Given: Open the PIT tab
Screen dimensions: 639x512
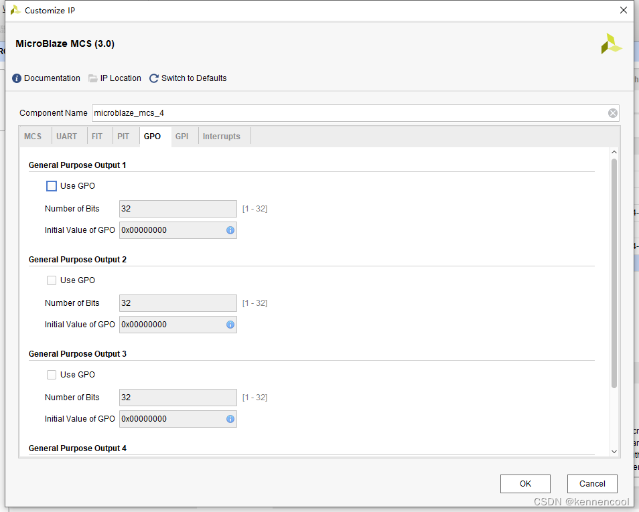Looking at the screenshot, I should 123,137.
